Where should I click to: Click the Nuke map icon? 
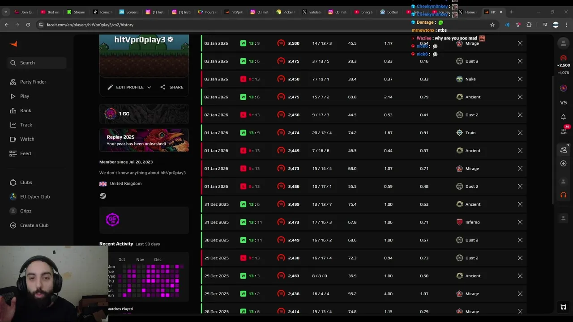[x=459, y=79]
